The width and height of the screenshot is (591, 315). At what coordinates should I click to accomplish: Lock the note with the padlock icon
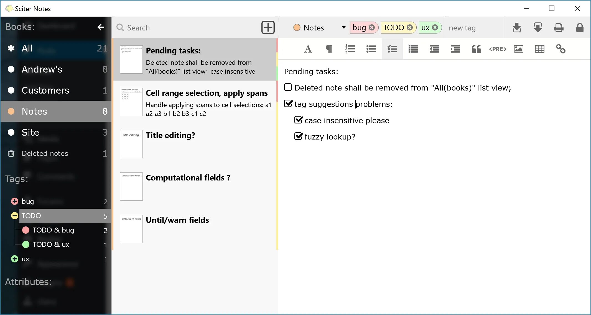click(580, 27)
